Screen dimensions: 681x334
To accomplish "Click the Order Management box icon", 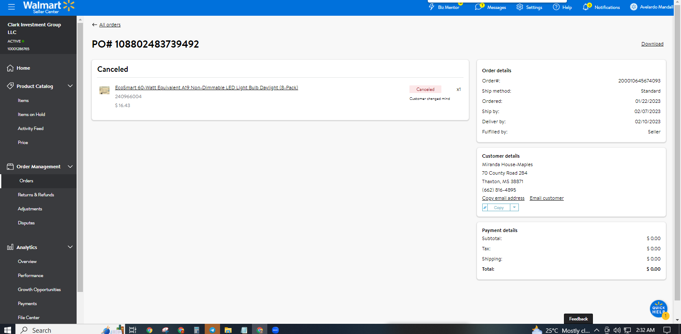I will (x=10, y=167).
